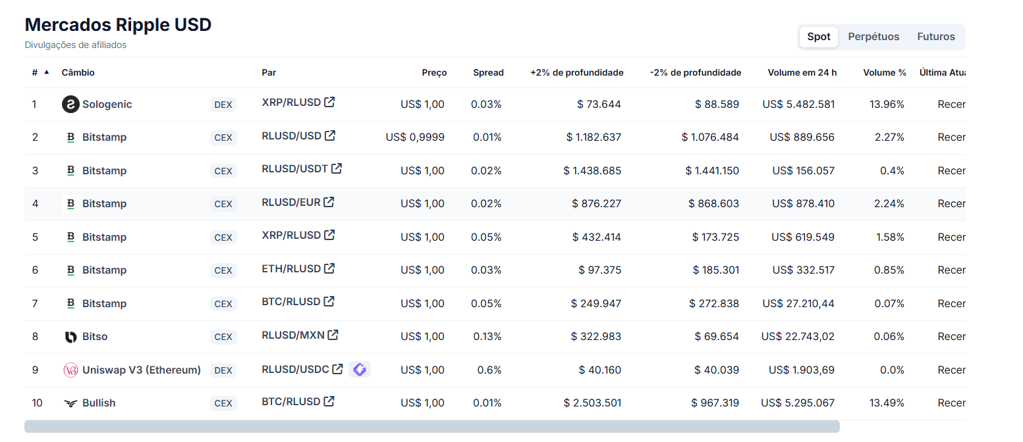Click the Bitstamp logo in row 6
Viewport: 1023px width, 442px height.
pyautogui.click(x=70, y=270)
